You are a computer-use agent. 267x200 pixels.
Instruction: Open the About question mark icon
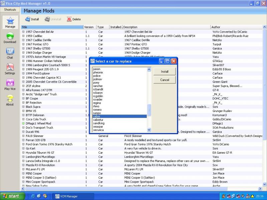pos(10,100)
